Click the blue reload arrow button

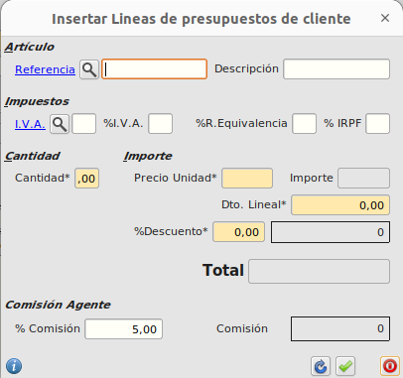(321, 366)
